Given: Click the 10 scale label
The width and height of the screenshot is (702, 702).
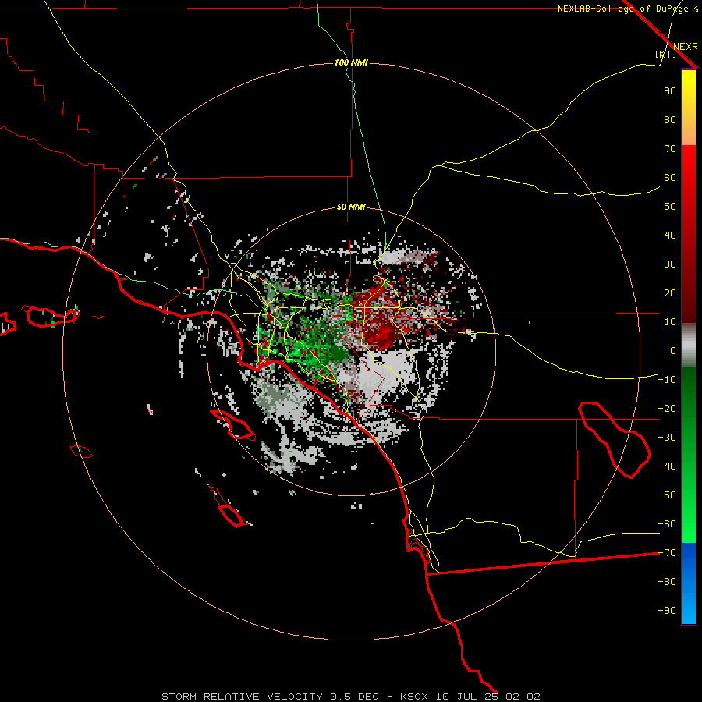Looking at the screenshot, I should (x=670, y=322).
